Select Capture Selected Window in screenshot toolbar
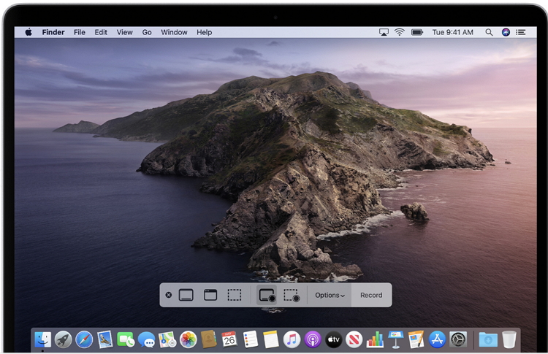The height and width of the screenshot is (354, 548). (210, 295)
